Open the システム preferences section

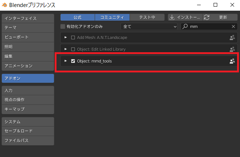(x=28, y=122)
